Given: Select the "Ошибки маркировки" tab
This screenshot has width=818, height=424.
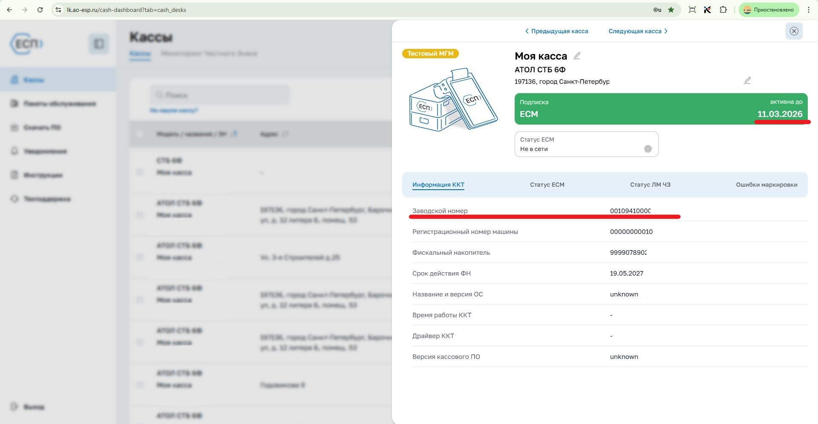Looking at the screenshot, I should coord(766,185).
